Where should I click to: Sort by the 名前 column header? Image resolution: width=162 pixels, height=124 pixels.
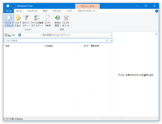(x=23, y=46)
